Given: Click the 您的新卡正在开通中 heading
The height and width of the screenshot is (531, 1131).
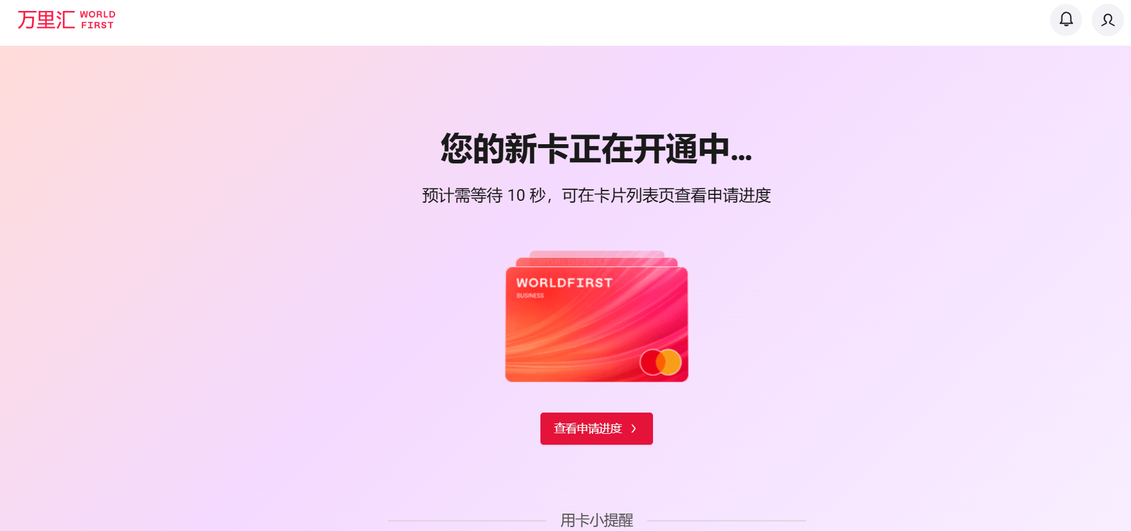Looking at the screenshot, I should tap(596, 149).
